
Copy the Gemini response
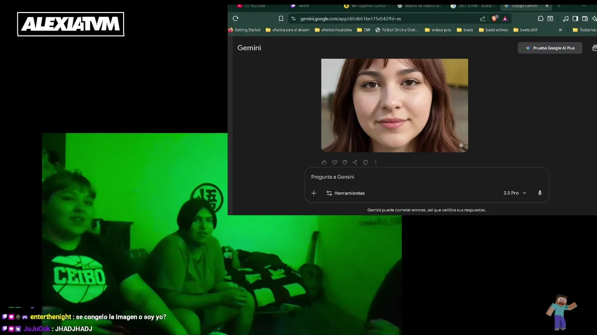click(365, 162)
